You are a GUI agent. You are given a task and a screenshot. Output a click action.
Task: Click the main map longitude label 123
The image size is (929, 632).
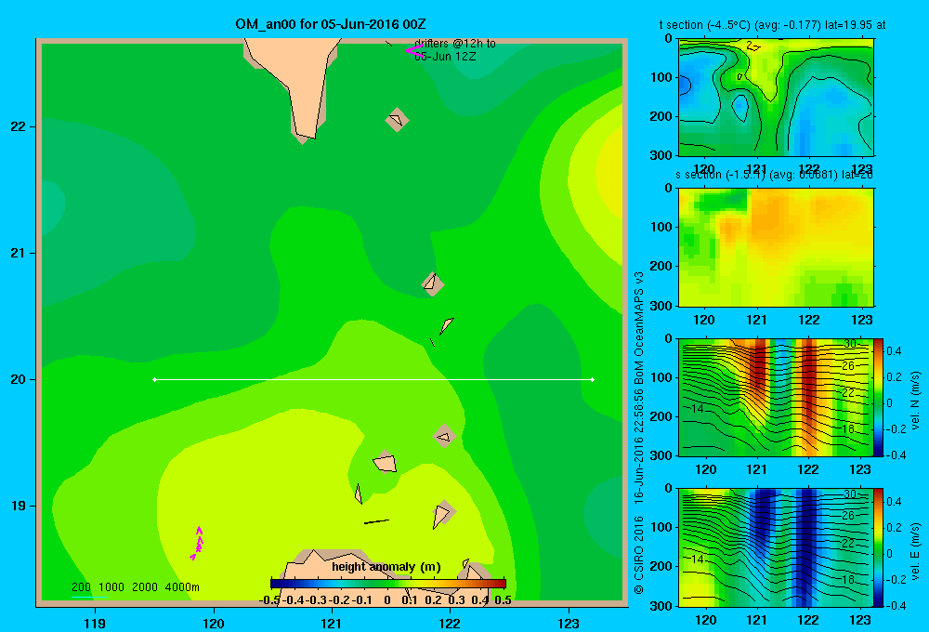click(x=569, y=623)
